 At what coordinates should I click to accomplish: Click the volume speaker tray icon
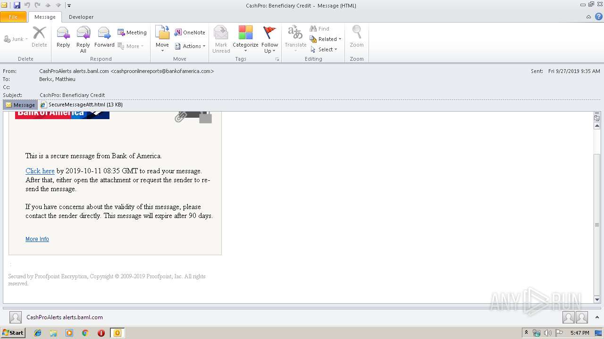[x=548, y=333]
